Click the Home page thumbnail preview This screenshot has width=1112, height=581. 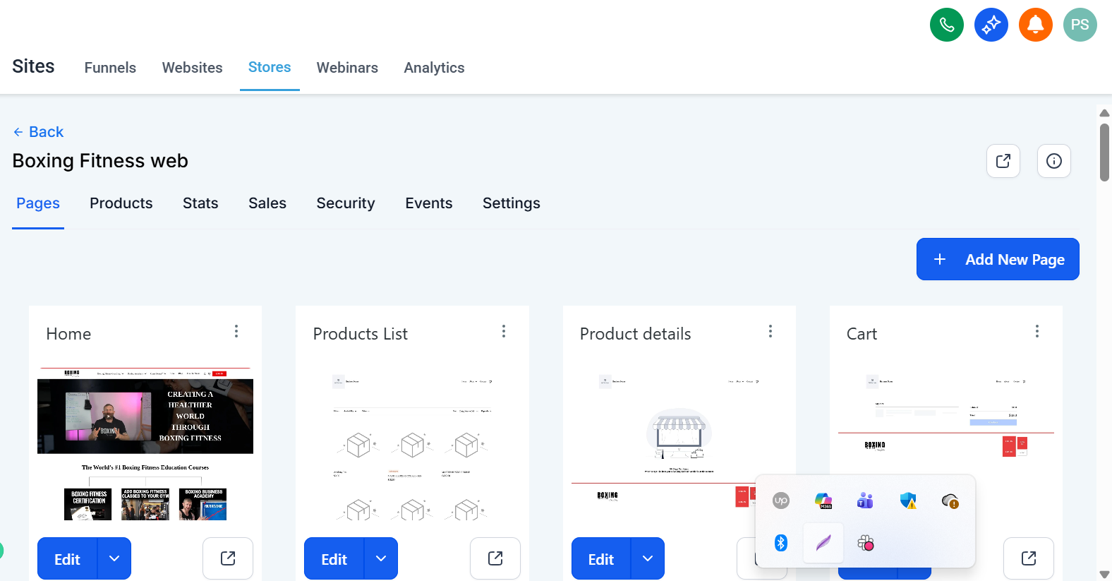(x=145, y=443)
